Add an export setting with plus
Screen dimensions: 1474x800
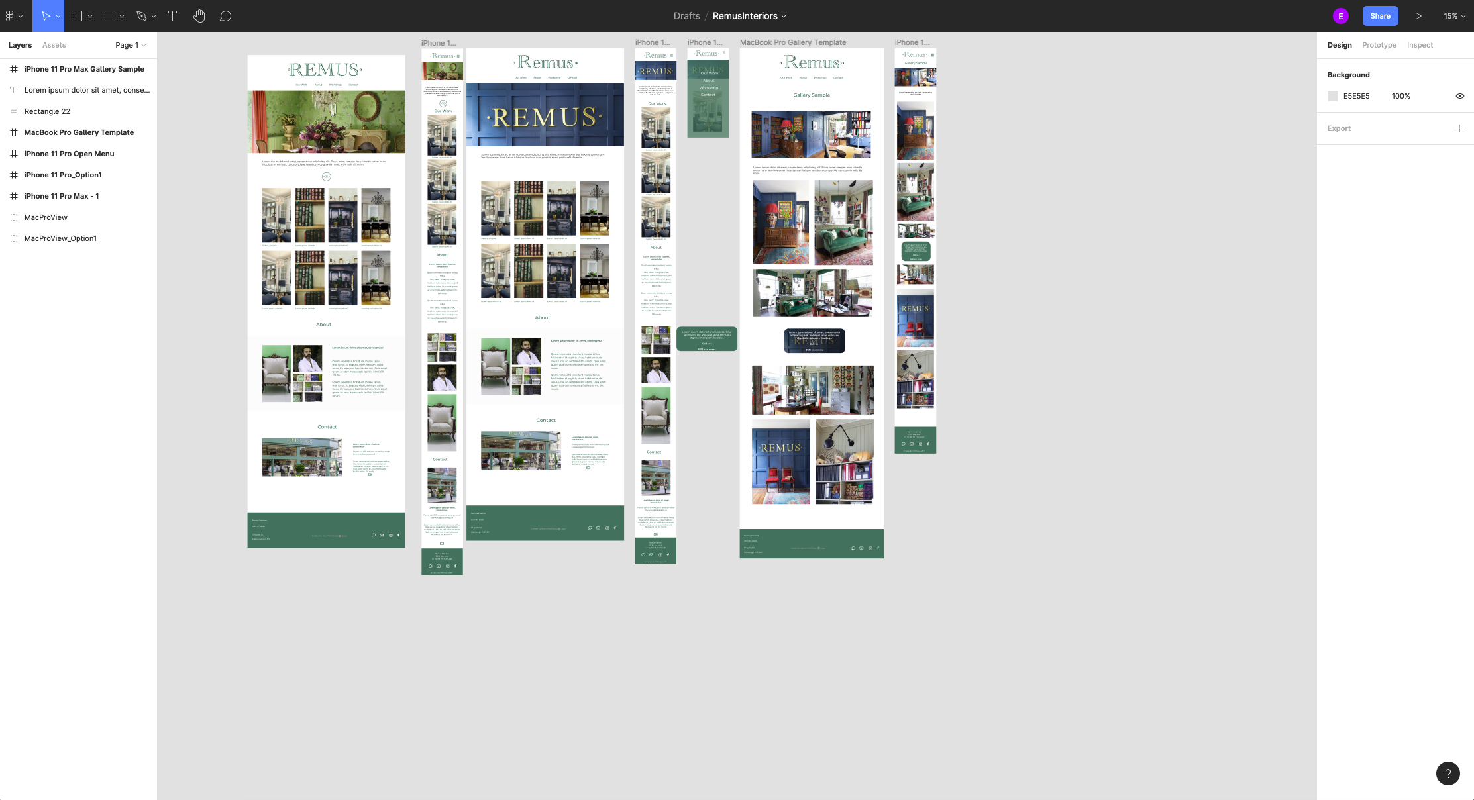1459,128
